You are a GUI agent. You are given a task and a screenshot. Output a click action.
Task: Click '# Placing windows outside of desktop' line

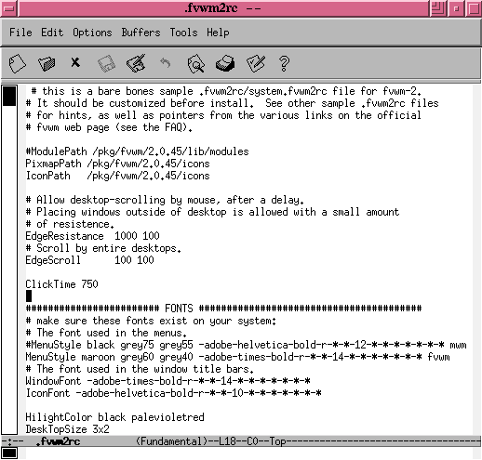point(212,212)
